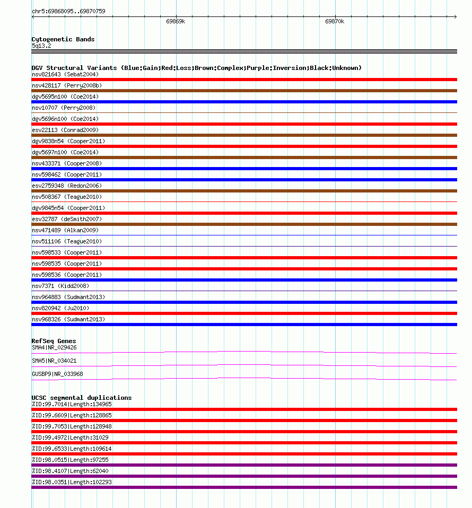This screenshot has height=508, width=472.
Task: Click the nsv471489 (Alkan2009) label
Action: pyautogui.click(x=65, y=230)
